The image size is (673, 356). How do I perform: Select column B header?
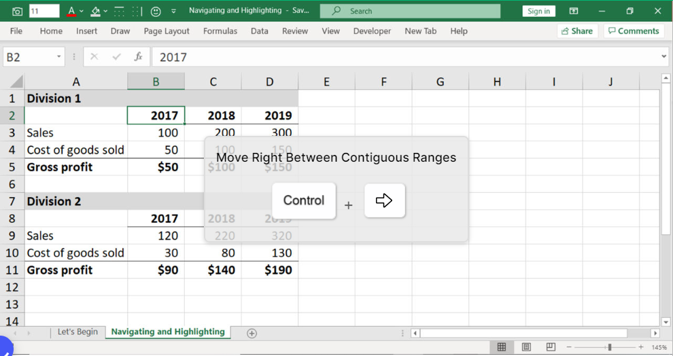(x=156, y=82)
